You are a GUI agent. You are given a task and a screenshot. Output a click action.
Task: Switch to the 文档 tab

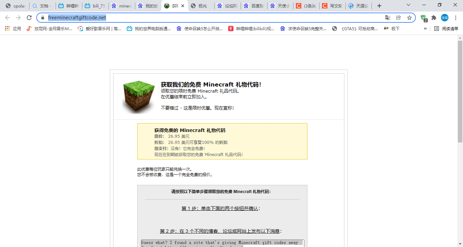tap(42, 6)
